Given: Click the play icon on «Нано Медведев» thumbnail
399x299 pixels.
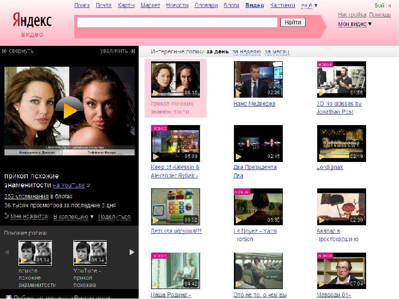Looking at the screenshot, I should click(238, 93).
